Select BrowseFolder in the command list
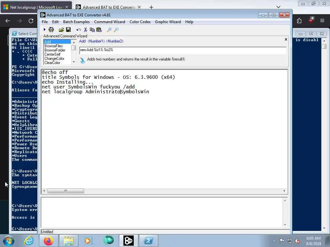 (57, 50)
